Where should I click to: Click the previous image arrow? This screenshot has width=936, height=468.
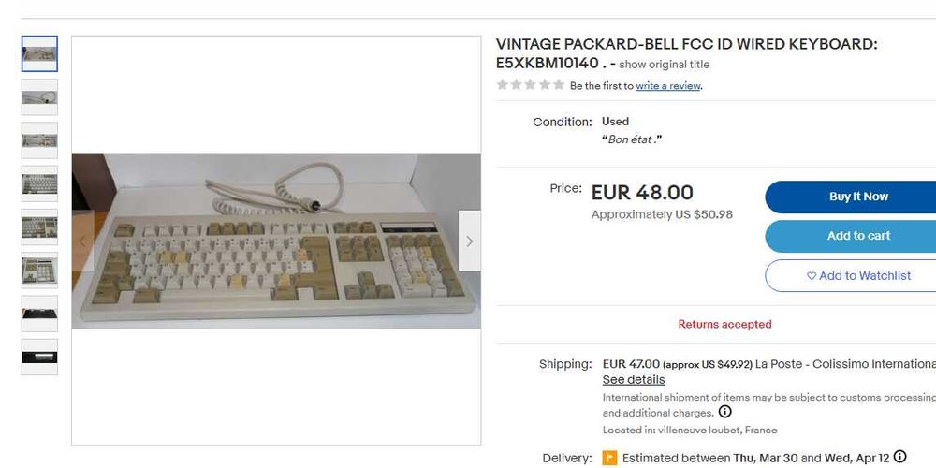(x=82, y=241)
